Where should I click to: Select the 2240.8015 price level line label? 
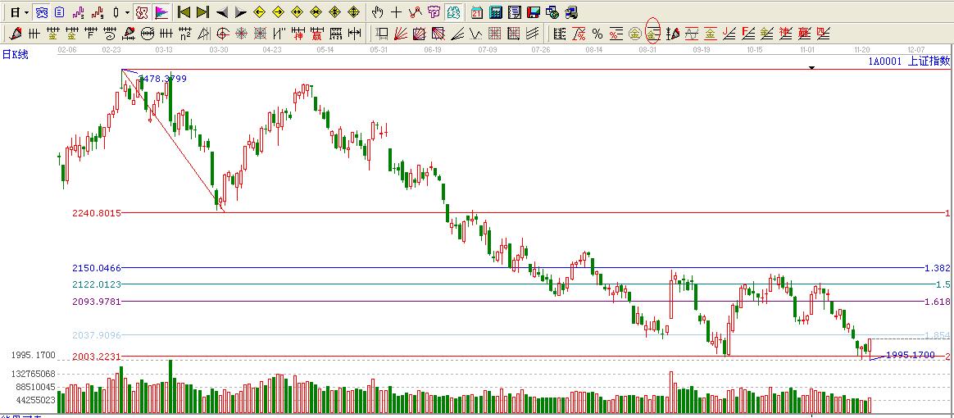[97, 213]
